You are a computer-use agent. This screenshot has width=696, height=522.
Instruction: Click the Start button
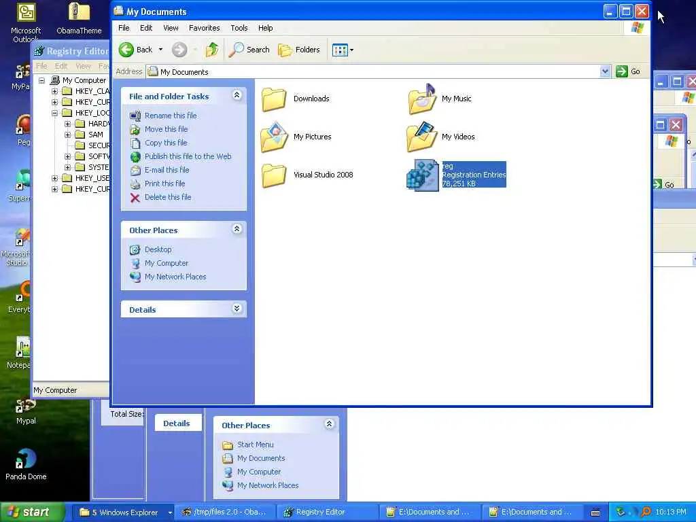coord(32,512)
